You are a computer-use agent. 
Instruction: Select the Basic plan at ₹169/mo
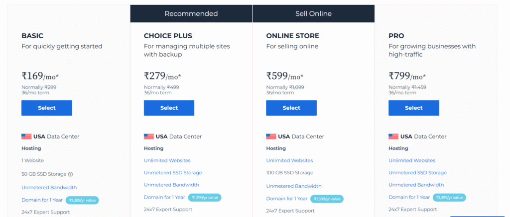tap(46, 108)
